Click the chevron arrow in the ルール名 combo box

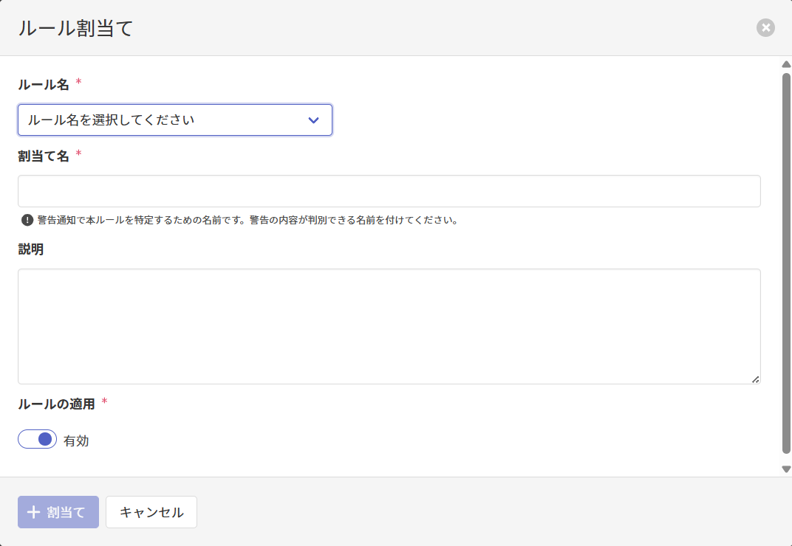click(x=313, y=120)
